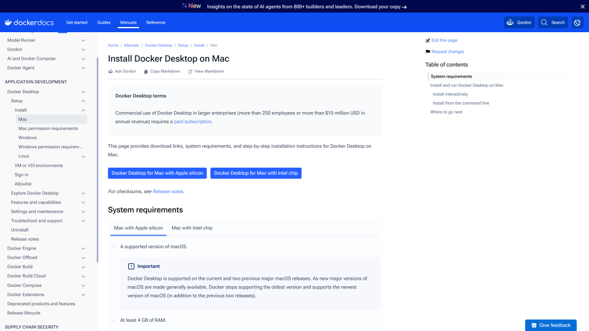The width and height of the screenshot is (589, 331).
Task: Expand Troubleshoot and support section
Action: tap(83, 221)
